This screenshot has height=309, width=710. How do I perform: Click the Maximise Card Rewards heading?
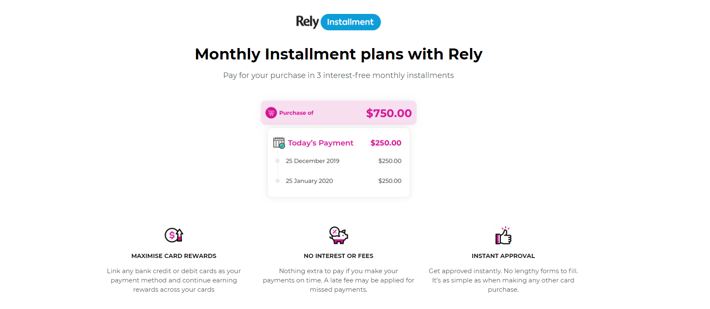point(174,256)
